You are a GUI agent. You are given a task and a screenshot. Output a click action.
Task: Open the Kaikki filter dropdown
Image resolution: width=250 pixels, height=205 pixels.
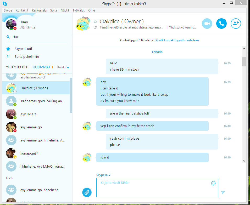(63, 67)
